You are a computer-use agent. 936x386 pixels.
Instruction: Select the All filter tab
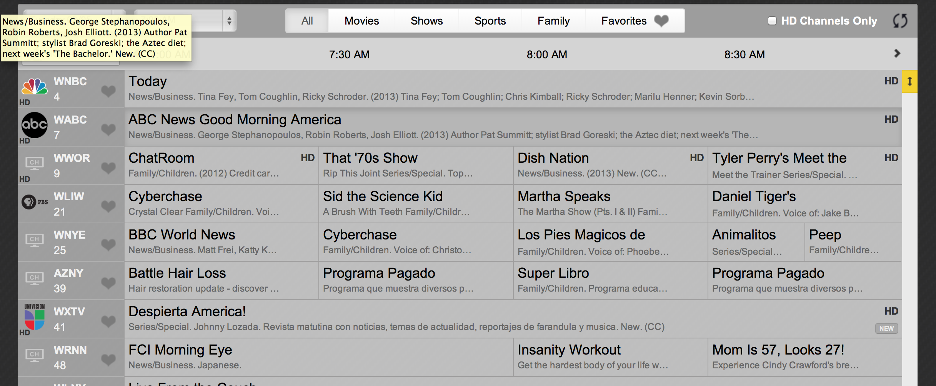[x=307, y=21]
